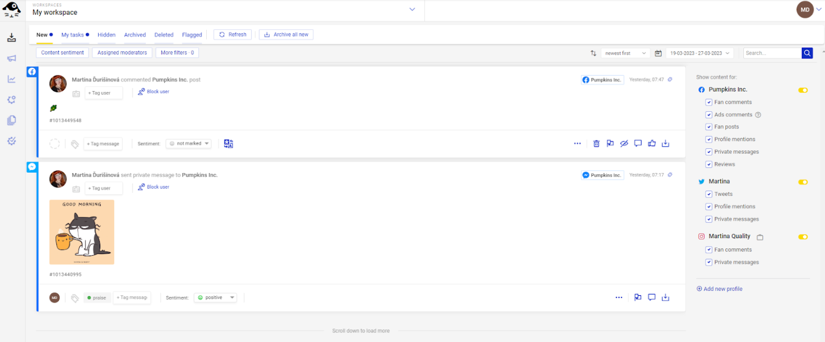Flag the private message with flag icon
The image size is (825, 342).
(x=638, y=298)
